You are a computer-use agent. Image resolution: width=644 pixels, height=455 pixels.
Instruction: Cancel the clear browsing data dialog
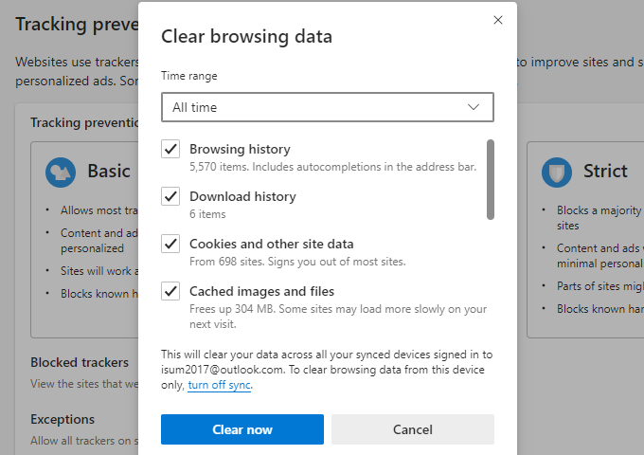pos(413,429)
